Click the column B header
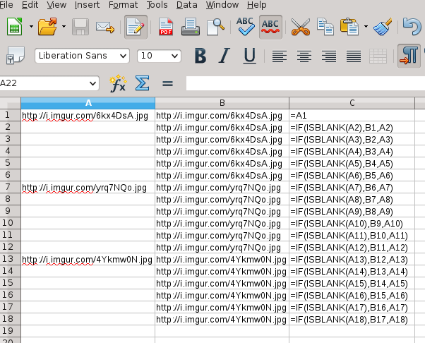The height and width of the screenshot is (343, 425). pos(222,103)
